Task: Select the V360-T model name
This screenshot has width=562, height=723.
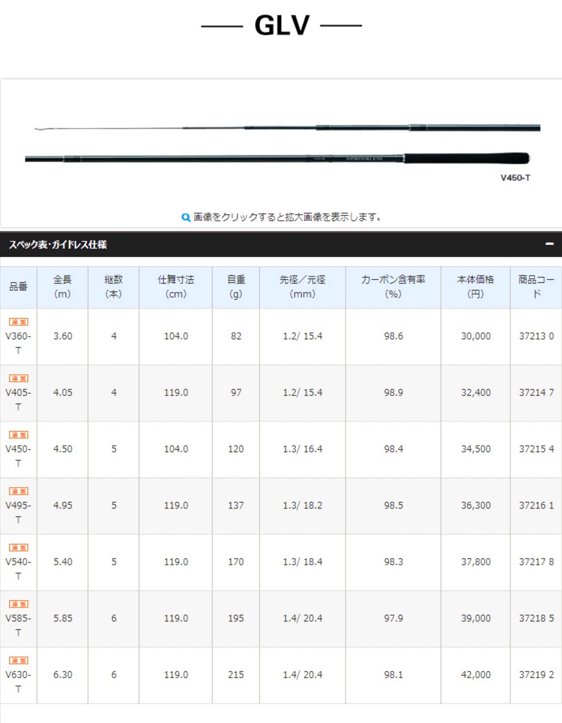Action: 18,343
